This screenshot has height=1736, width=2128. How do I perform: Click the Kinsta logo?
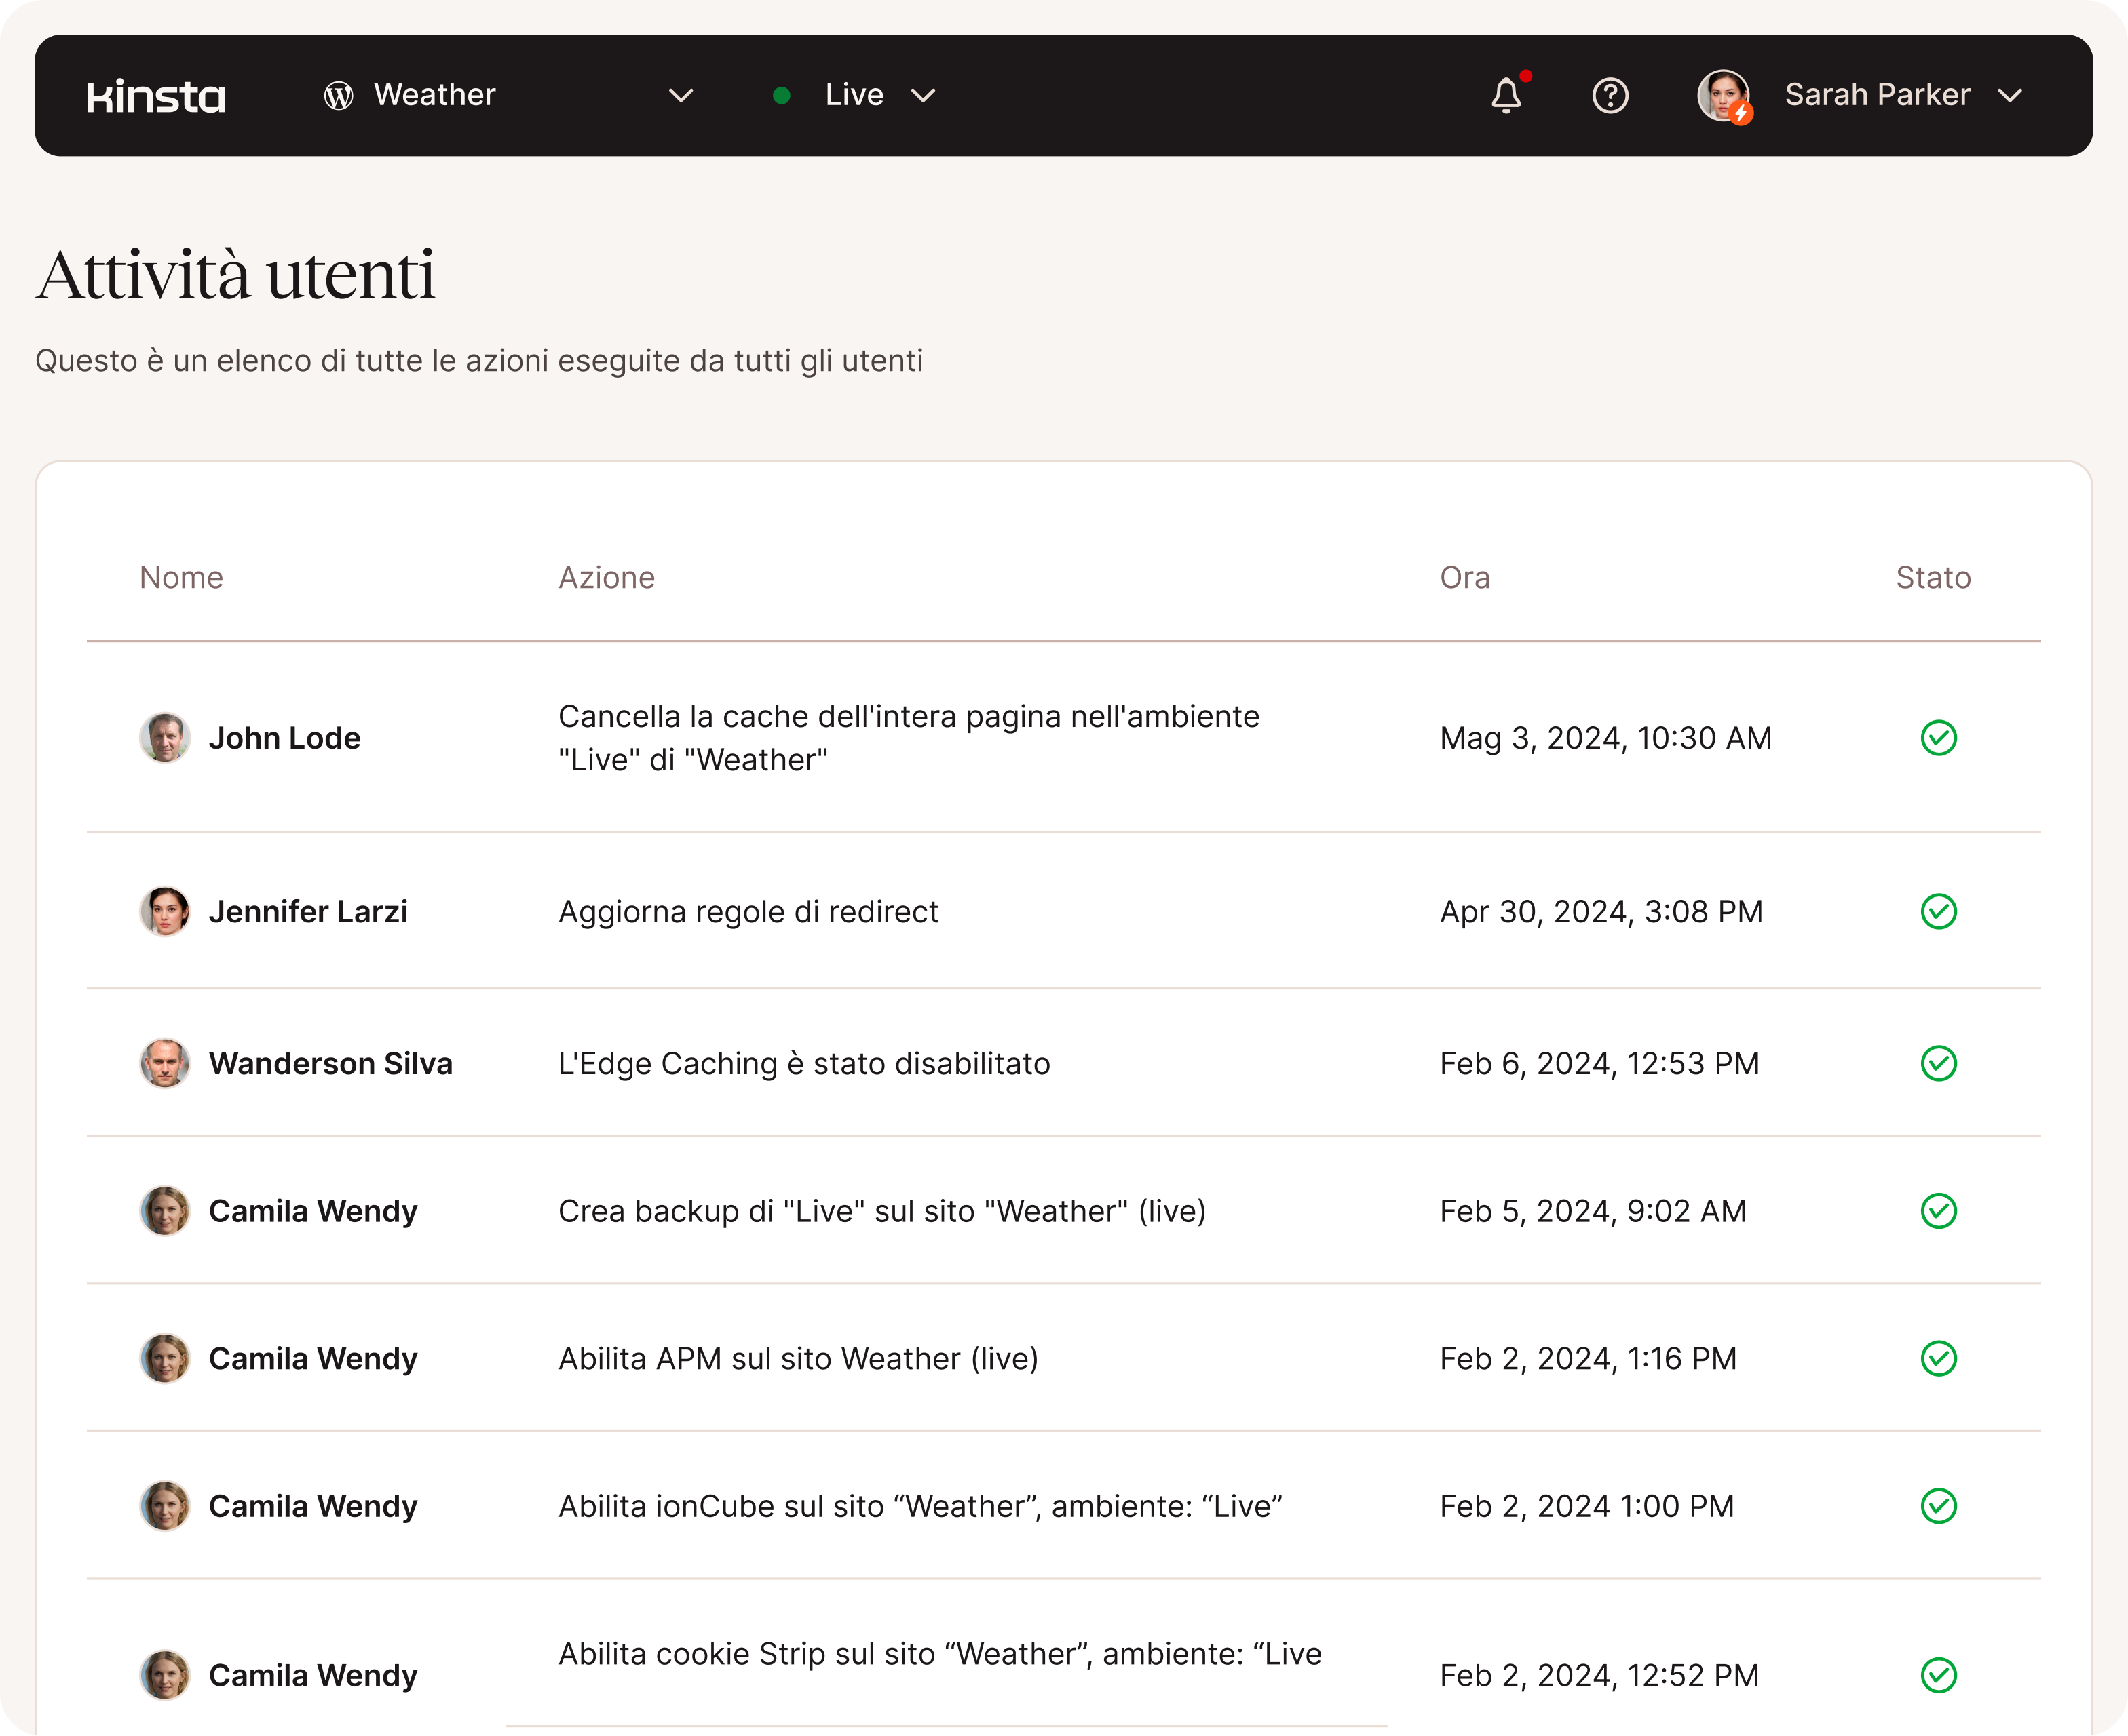point(156,96)
